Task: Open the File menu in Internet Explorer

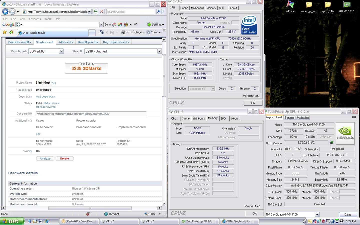Action: (5, 19)
